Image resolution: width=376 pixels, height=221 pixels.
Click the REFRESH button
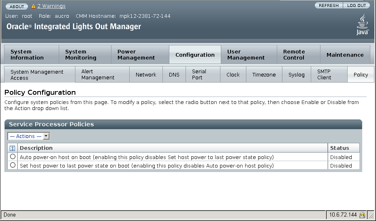(x=329, y=6)
